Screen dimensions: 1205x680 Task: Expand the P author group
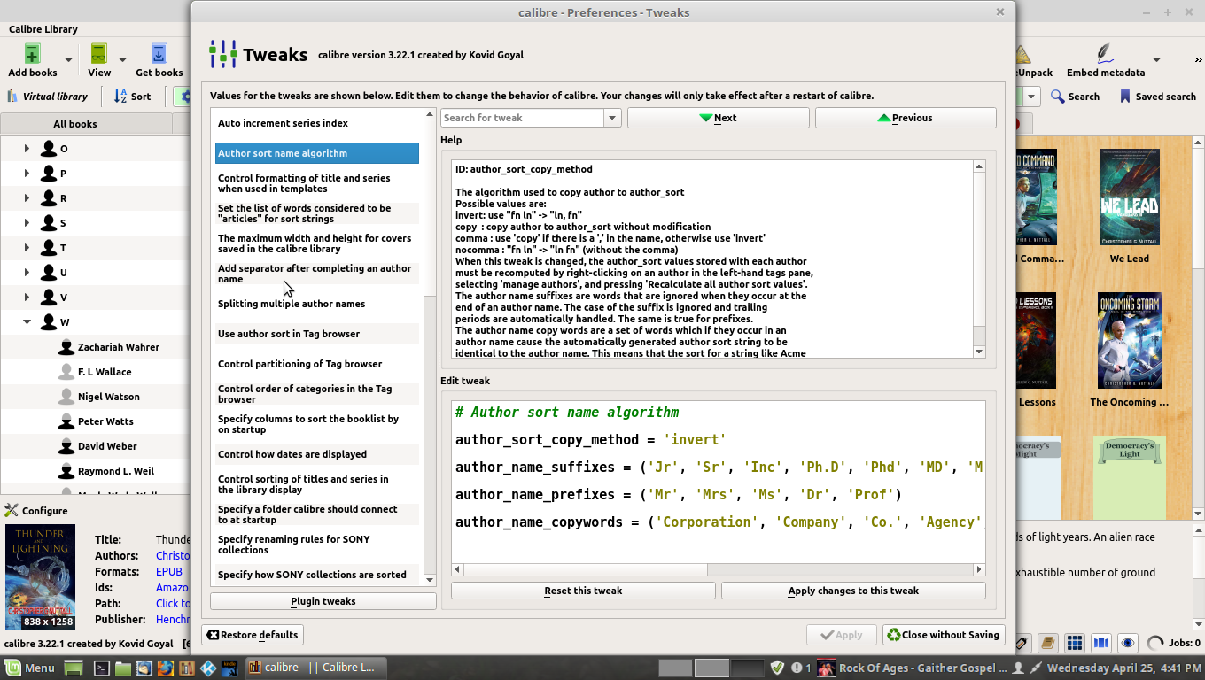point(27,174)
